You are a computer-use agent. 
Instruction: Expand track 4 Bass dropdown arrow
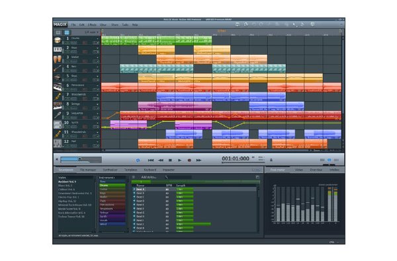pyautogui.click(x=97, y=67)
